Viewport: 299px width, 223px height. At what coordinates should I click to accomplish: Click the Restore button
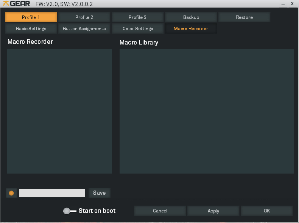tap(244, 17)
